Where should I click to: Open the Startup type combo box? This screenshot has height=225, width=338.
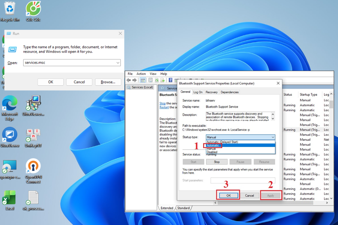(x=240, y=137)
